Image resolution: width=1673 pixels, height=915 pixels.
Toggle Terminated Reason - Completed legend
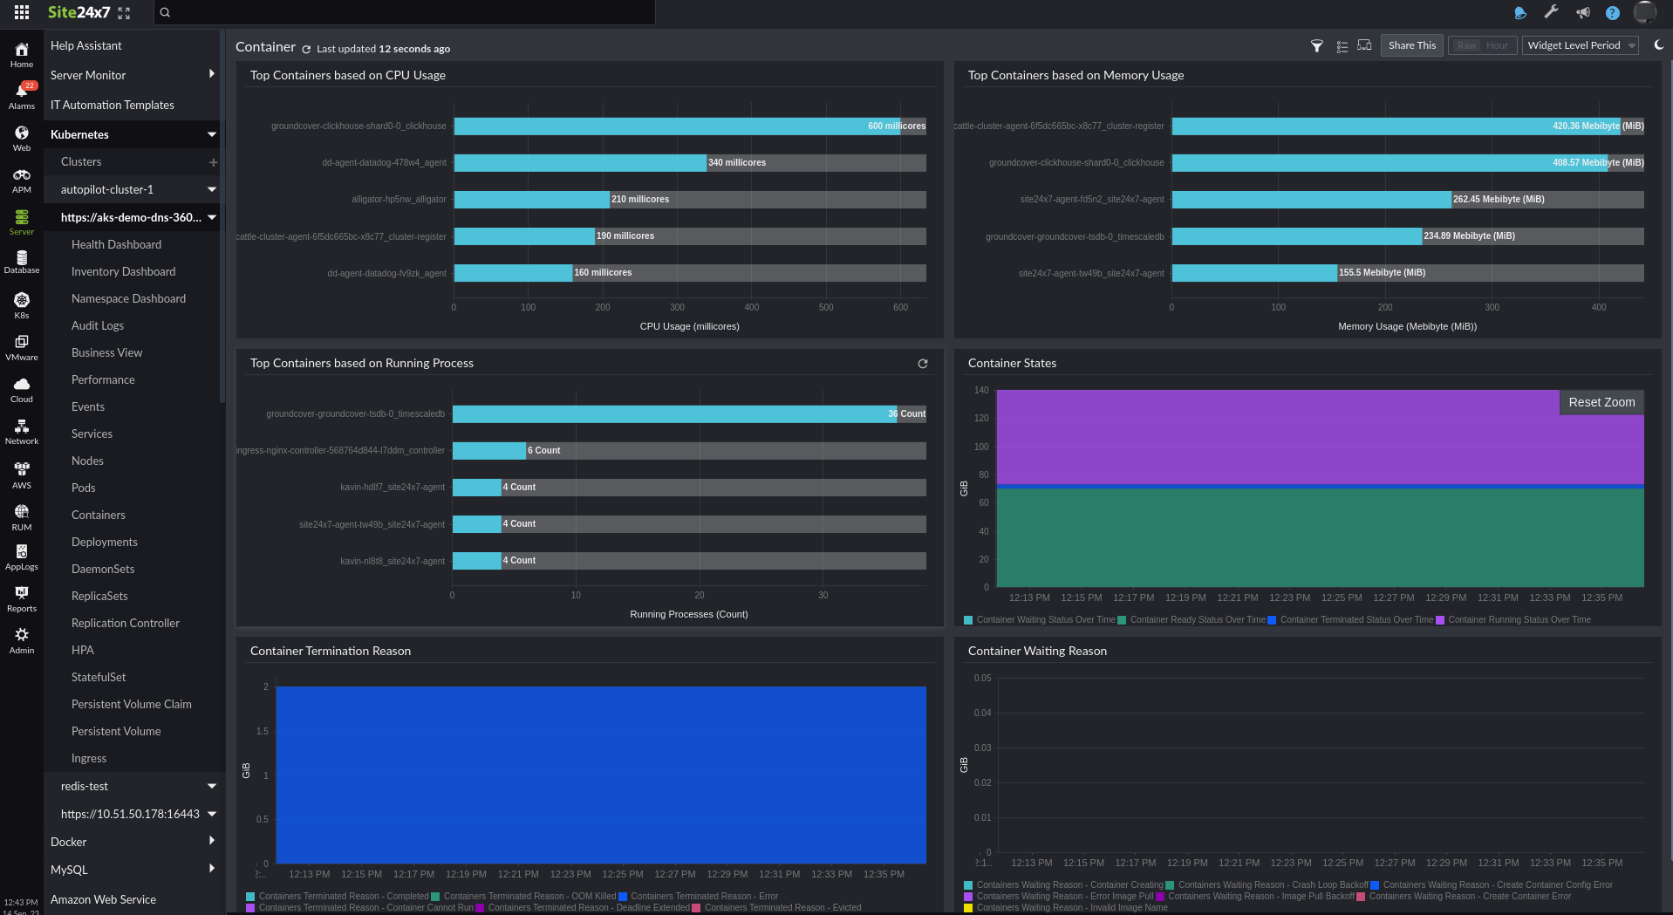(338, 897)
